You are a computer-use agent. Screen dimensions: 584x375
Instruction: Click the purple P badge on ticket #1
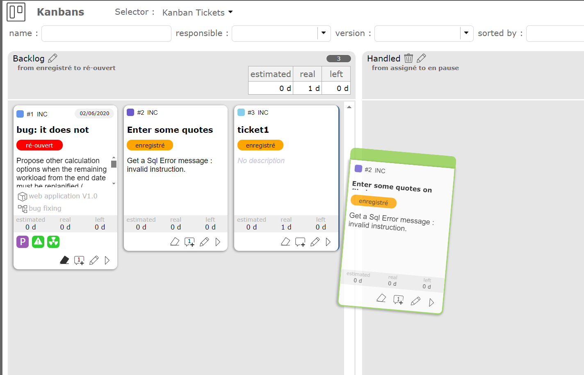[23, 242]
